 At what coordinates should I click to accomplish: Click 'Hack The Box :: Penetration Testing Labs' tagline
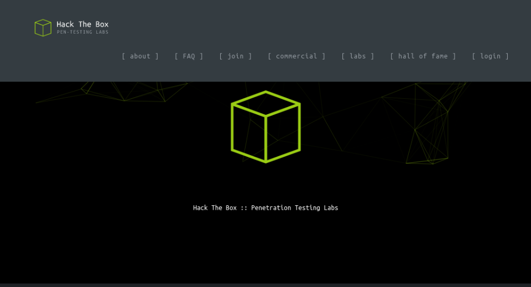(265, 208)
